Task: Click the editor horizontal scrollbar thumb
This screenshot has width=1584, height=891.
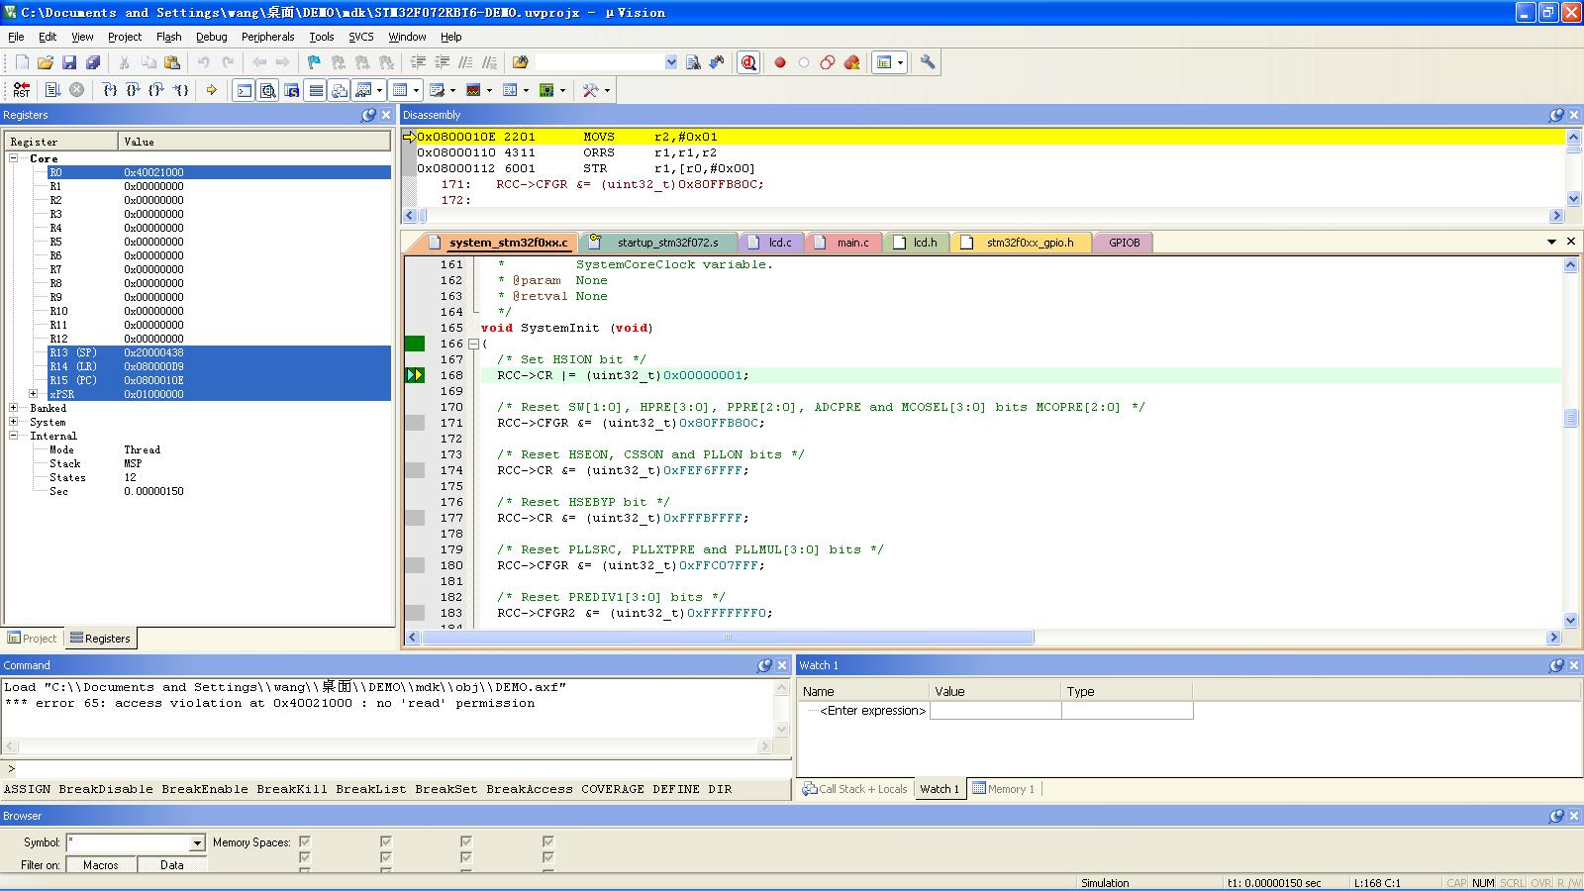Action: click(728, 638)
